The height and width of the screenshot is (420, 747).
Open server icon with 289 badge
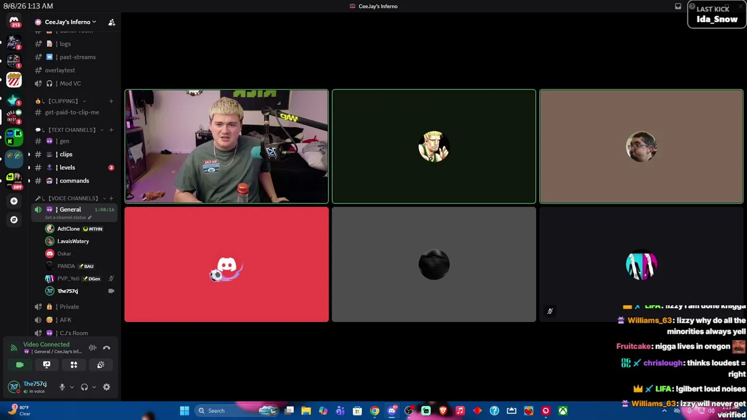pos(14,178)
